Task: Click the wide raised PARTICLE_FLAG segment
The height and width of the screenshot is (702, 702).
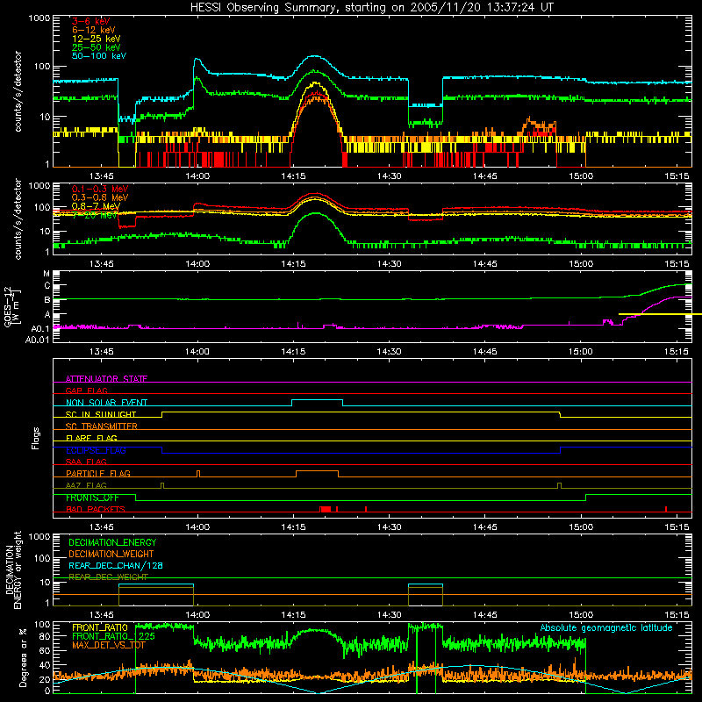Action: (317, 471)
